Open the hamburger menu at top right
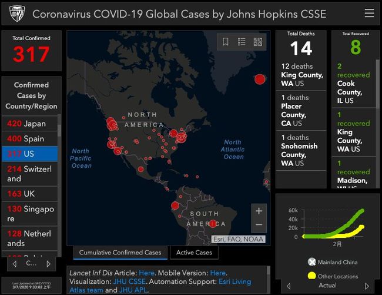Screen dimensions: 382x295 click(x=369, y=13)
